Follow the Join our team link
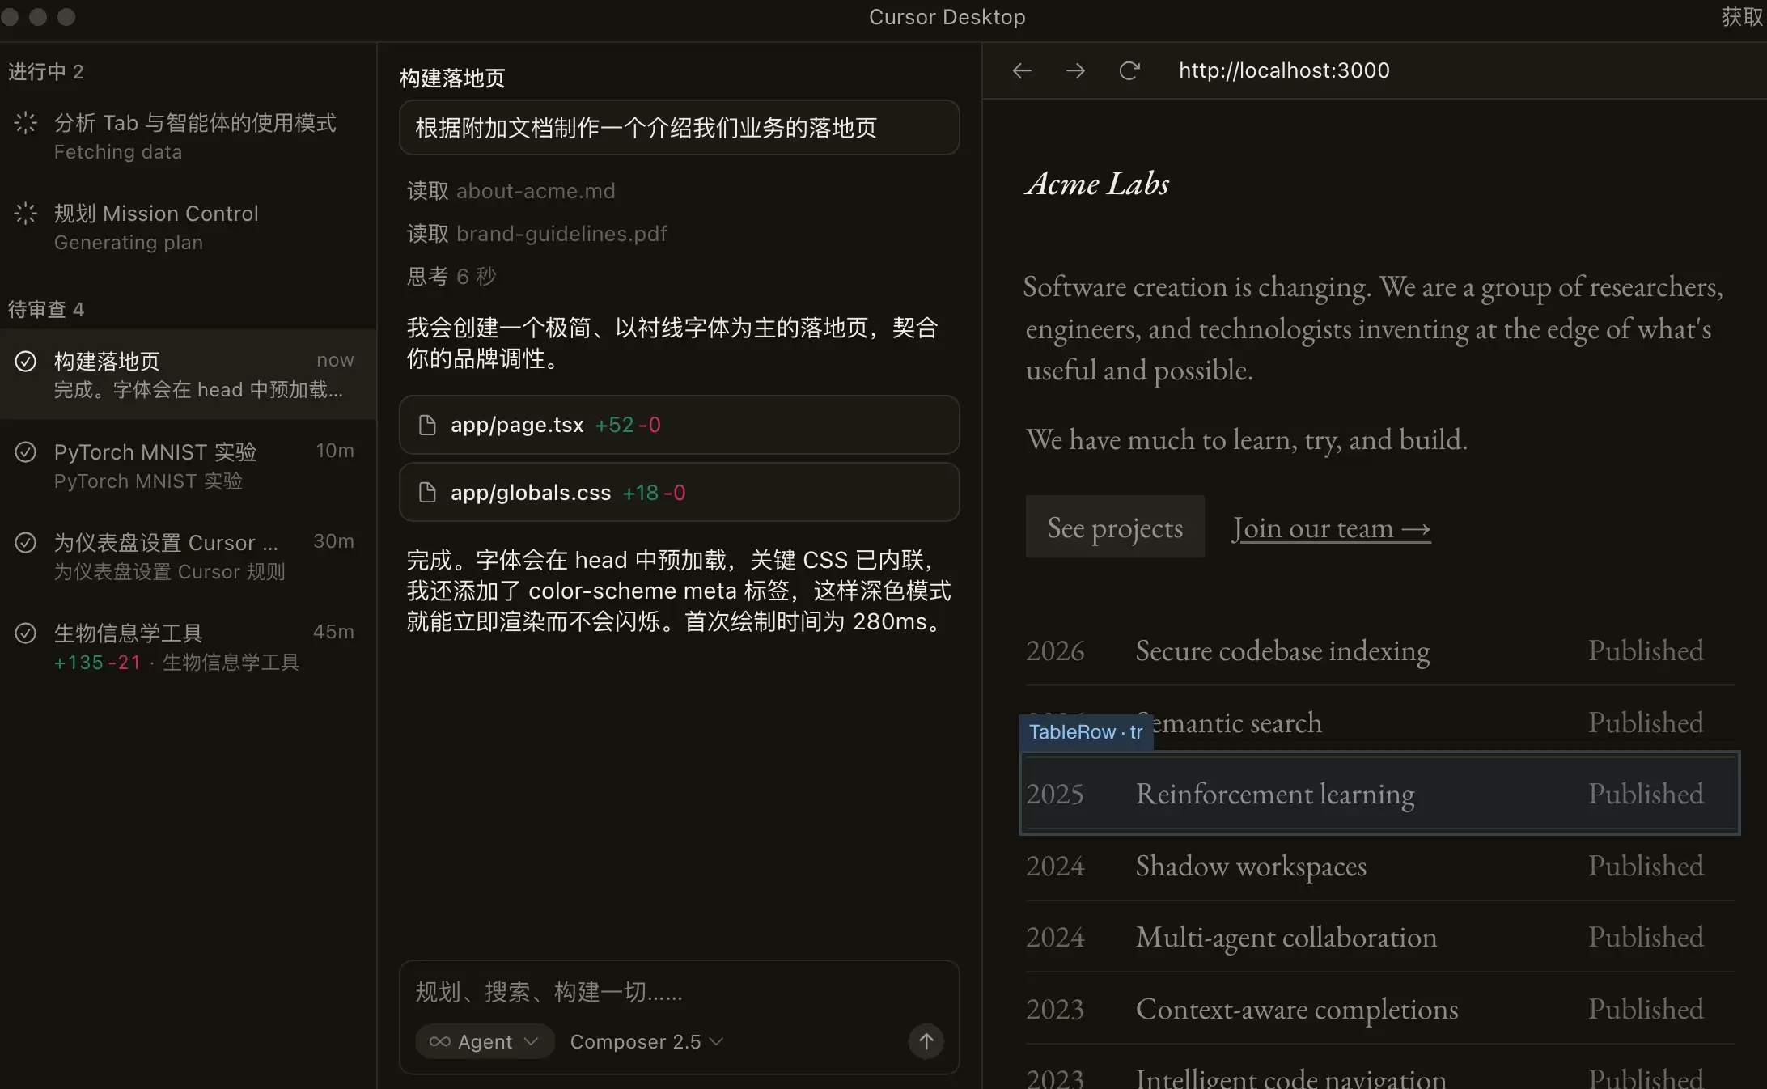 click(x=1332, y=528)
